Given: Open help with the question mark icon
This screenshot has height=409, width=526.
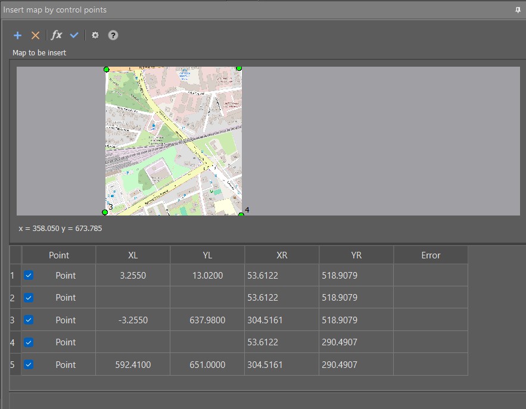Looking at the screenshot, I should [x=113, y=36].
